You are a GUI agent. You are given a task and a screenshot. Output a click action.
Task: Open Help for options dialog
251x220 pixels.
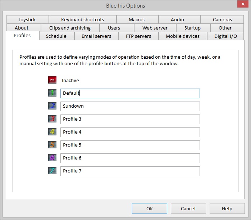[227, 208]
